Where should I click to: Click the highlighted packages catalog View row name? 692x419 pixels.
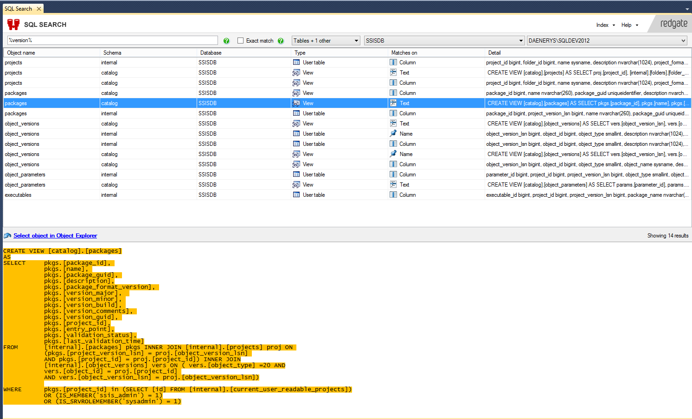point(16,103)
